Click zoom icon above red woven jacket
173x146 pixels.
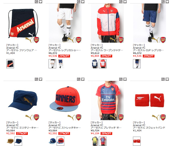pos(121,2)
